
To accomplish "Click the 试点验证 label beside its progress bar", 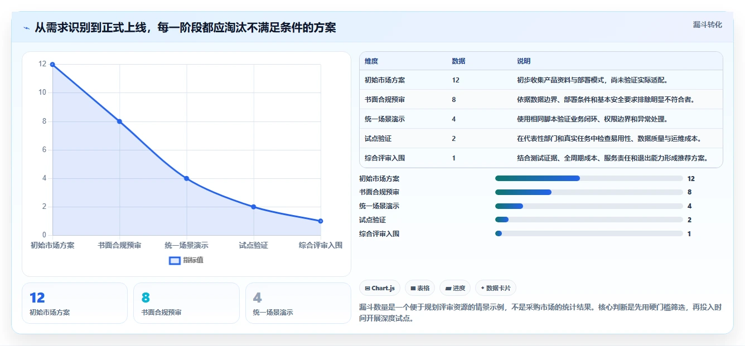I will [373, 220].
